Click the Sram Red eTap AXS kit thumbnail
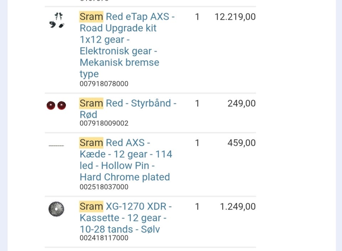 [56, 21]
